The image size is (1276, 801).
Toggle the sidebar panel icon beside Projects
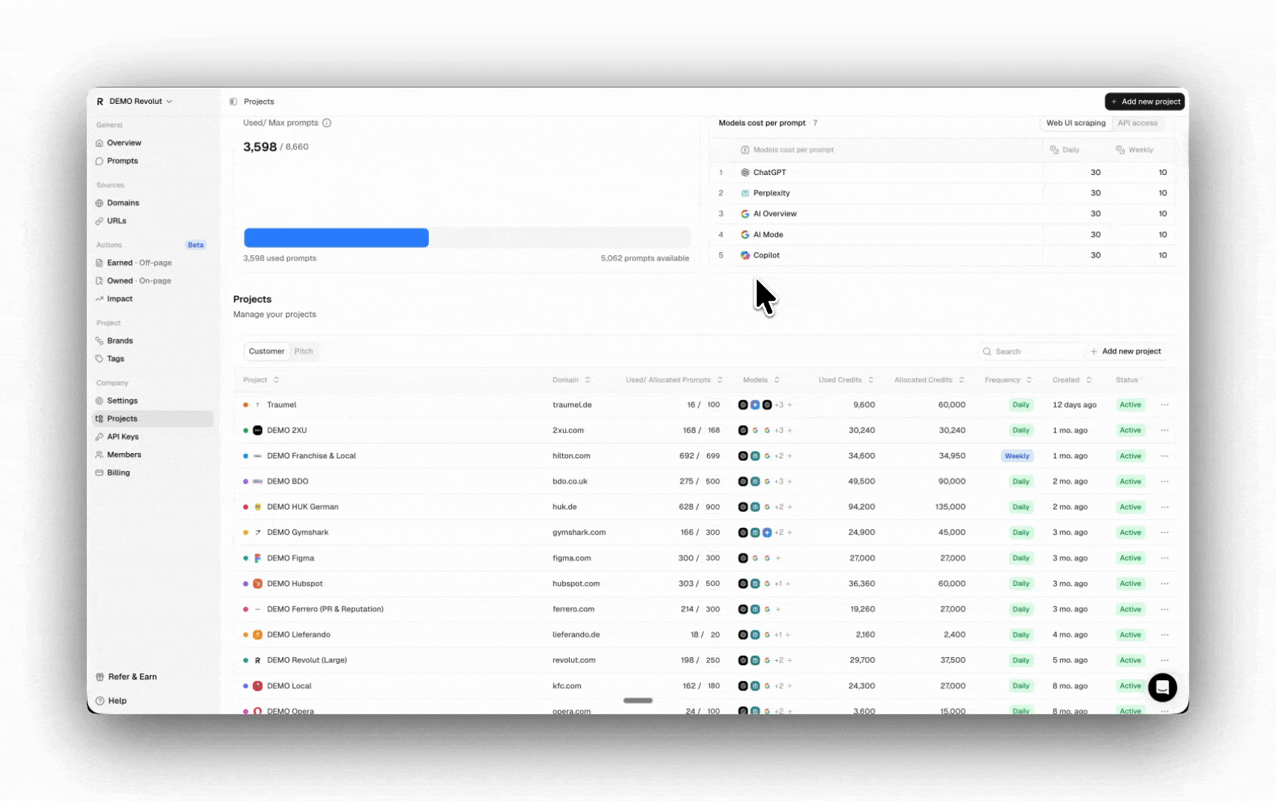[233, 102]
